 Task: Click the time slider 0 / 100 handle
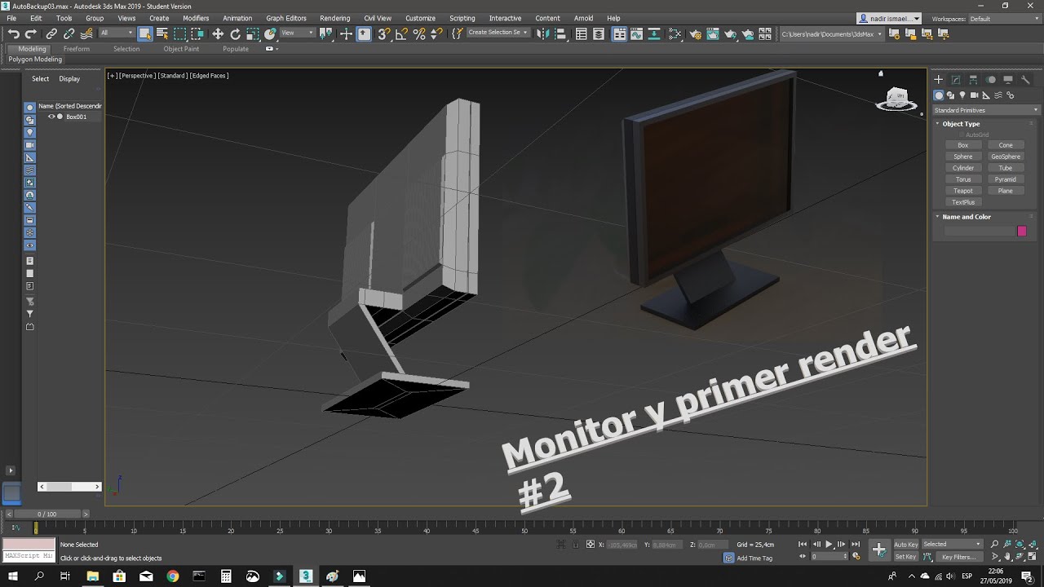[48, 514]
